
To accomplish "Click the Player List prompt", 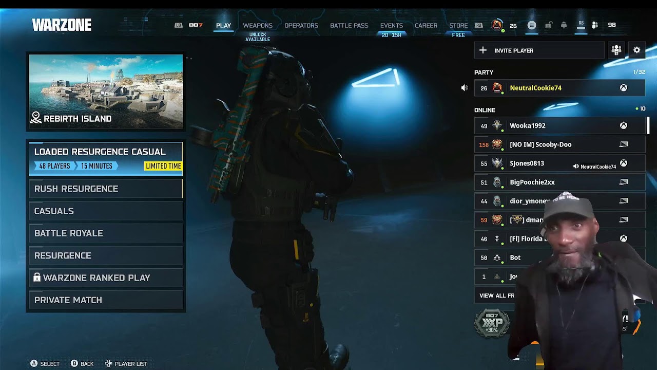I will (x=126, y=363).
